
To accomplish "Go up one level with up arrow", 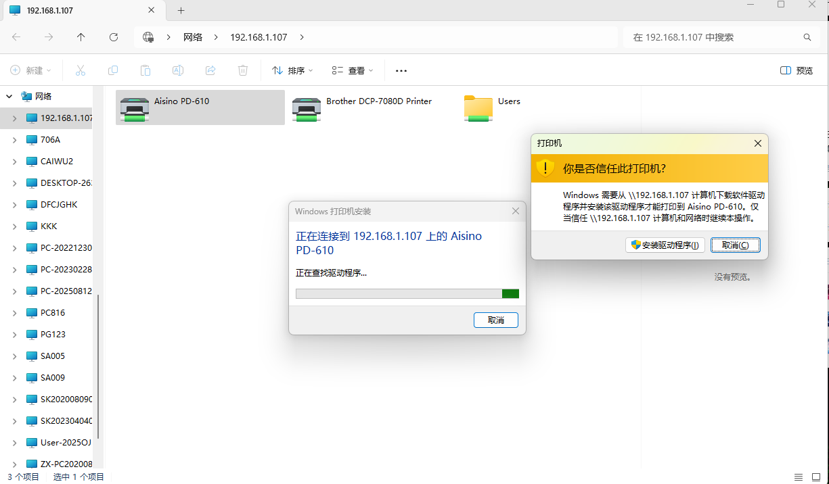I will point(81,37).
